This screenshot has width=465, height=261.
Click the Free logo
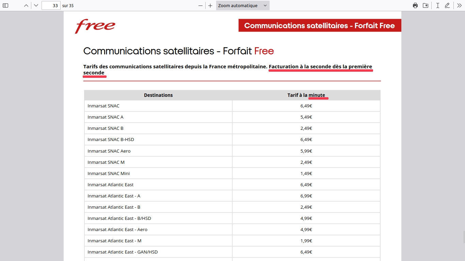click(x=95, y=26)
